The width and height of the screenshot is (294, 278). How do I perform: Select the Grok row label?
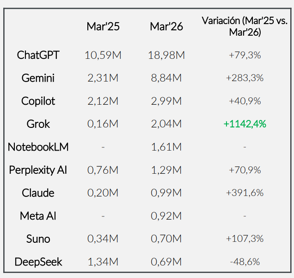point(38,124)
